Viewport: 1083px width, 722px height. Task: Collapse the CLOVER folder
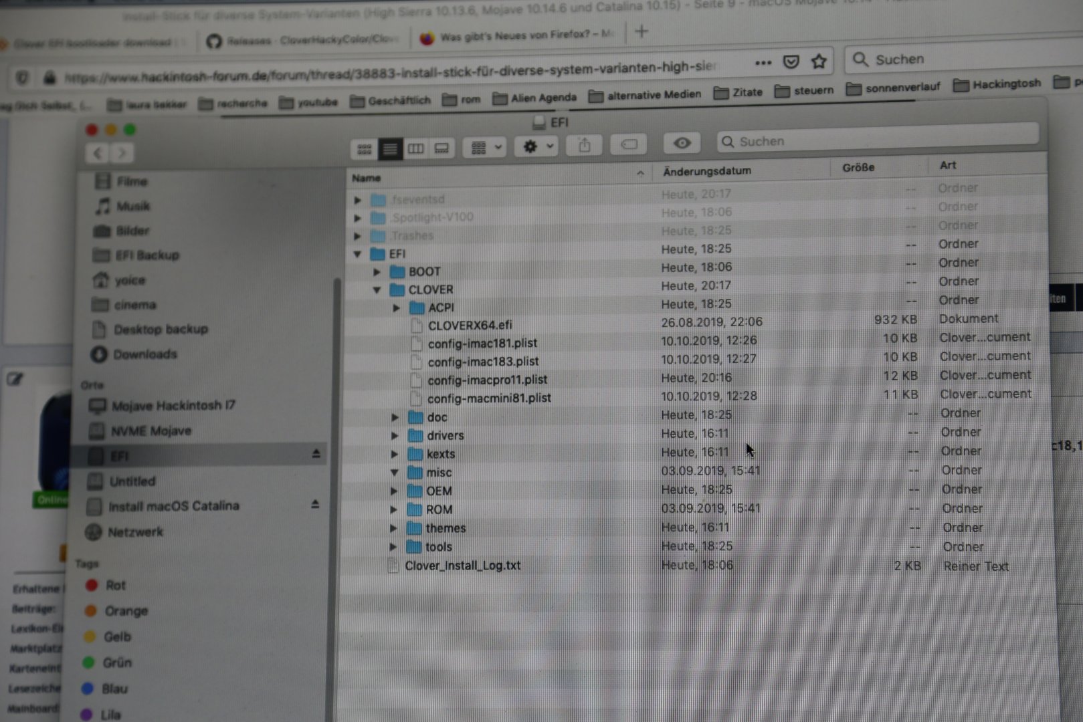pos(377,290)
